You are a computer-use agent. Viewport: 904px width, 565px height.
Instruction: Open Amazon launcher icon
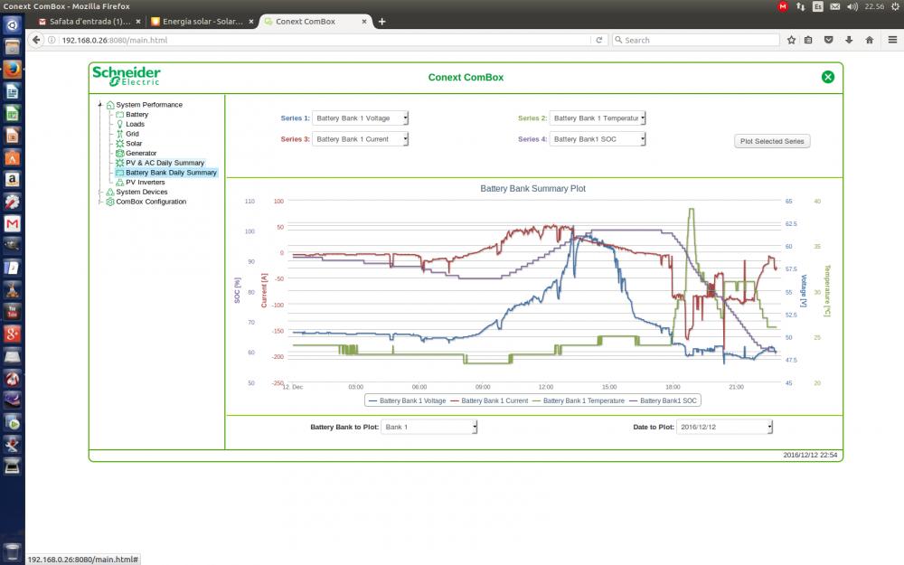click(x=12, y=180)
